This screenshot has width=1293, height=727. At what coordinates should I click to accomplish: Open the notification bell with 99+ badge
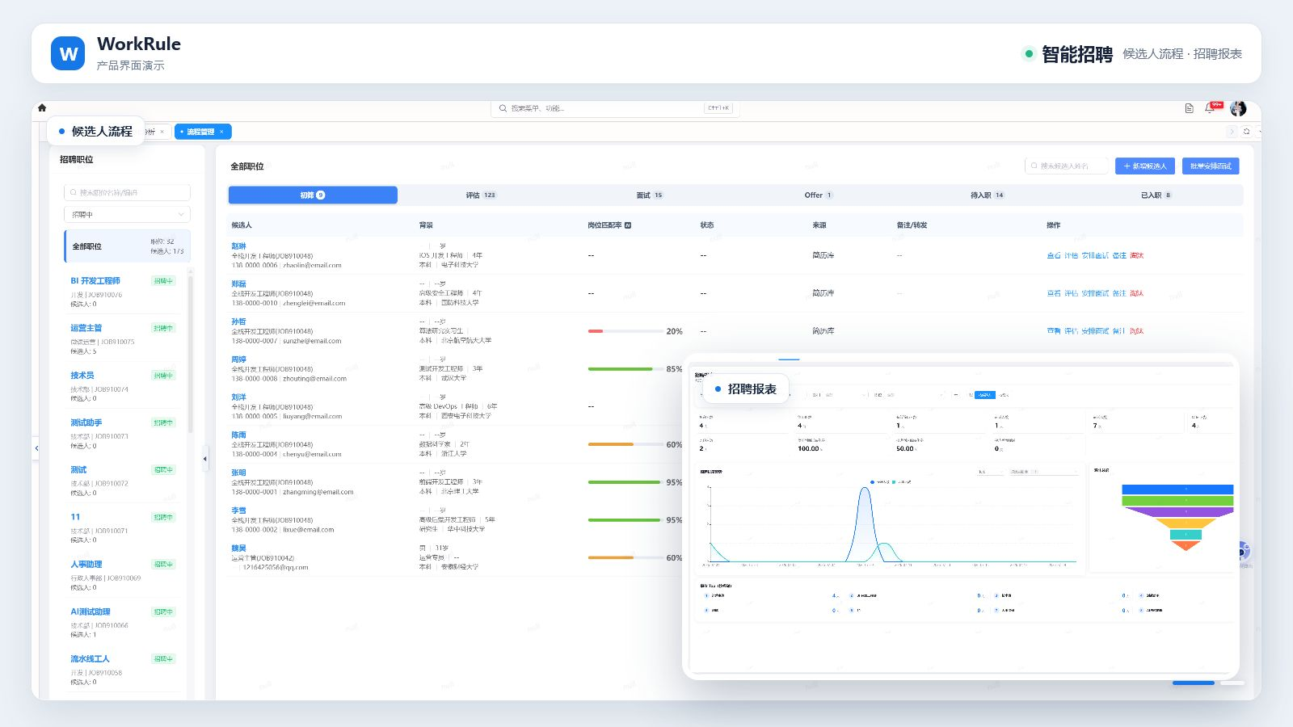coord(1211,107)
